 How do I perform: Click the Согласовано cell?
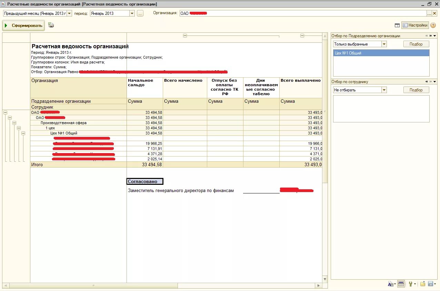click(x=145, y=182)
